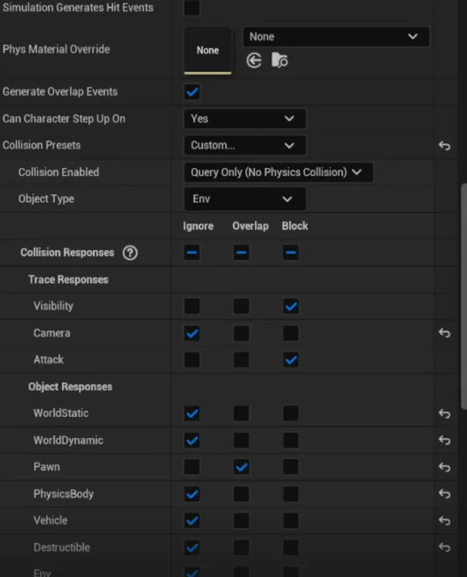Open the Collision Presets Custom dropdown
467x577 pixels.
tap(244, 146)
